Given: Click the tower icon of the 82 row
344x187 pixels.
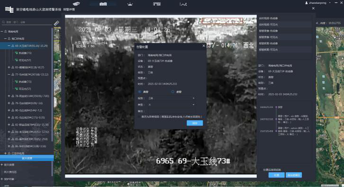Looking at the screenshot, I should pos(13,125).
